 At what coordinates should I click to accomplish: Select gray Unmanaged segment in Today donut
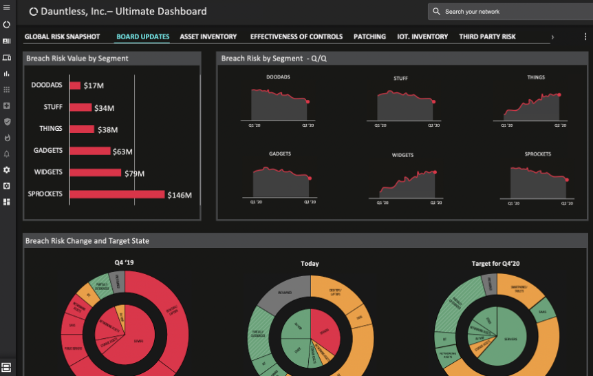click(x=285, y=293)
